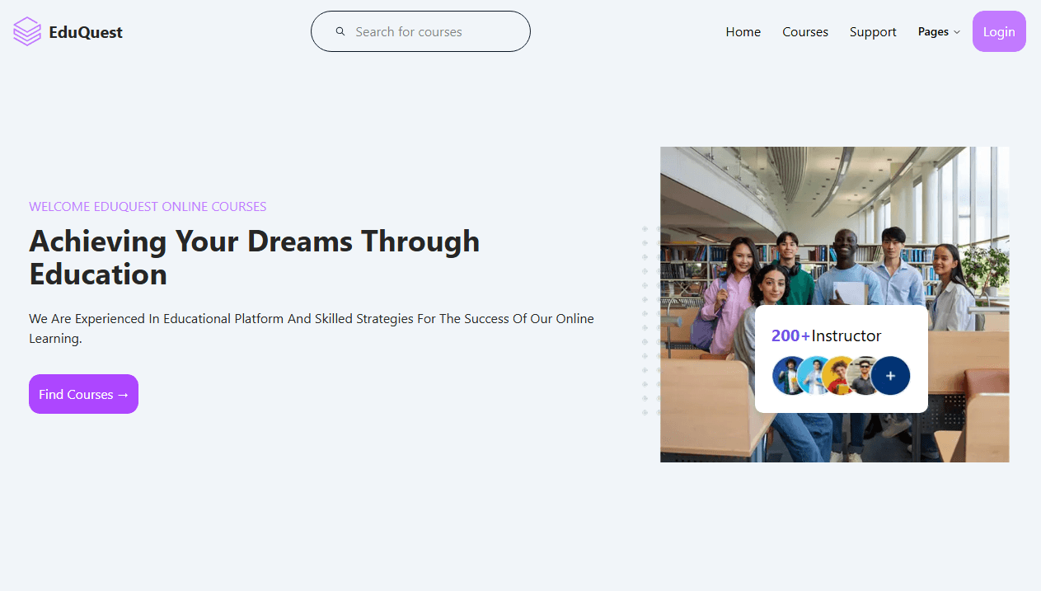1041x591 pixels.
Task: Open the Courses nav item
Action: [x=805, y=32]
